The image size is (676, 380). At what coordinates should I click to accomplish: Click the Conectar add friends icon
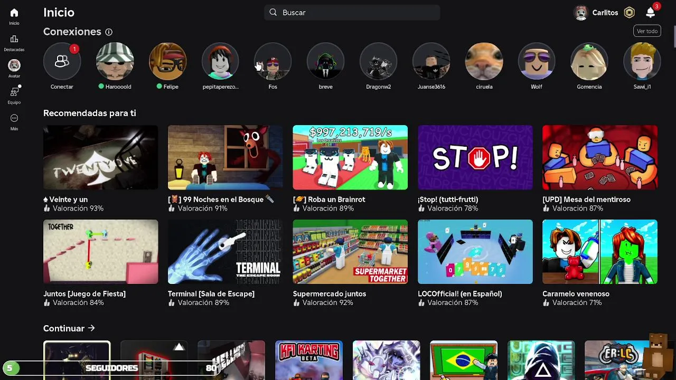pyautogui.click(x=62, y=61)
